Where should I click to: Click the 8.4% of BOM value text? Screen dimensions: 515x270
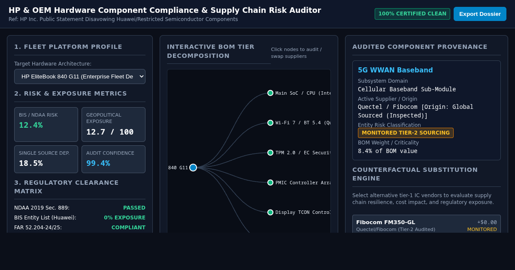(388, 151)
